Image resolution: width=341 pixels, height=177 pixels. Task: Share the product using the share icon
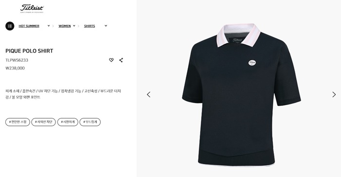point(121,60)
